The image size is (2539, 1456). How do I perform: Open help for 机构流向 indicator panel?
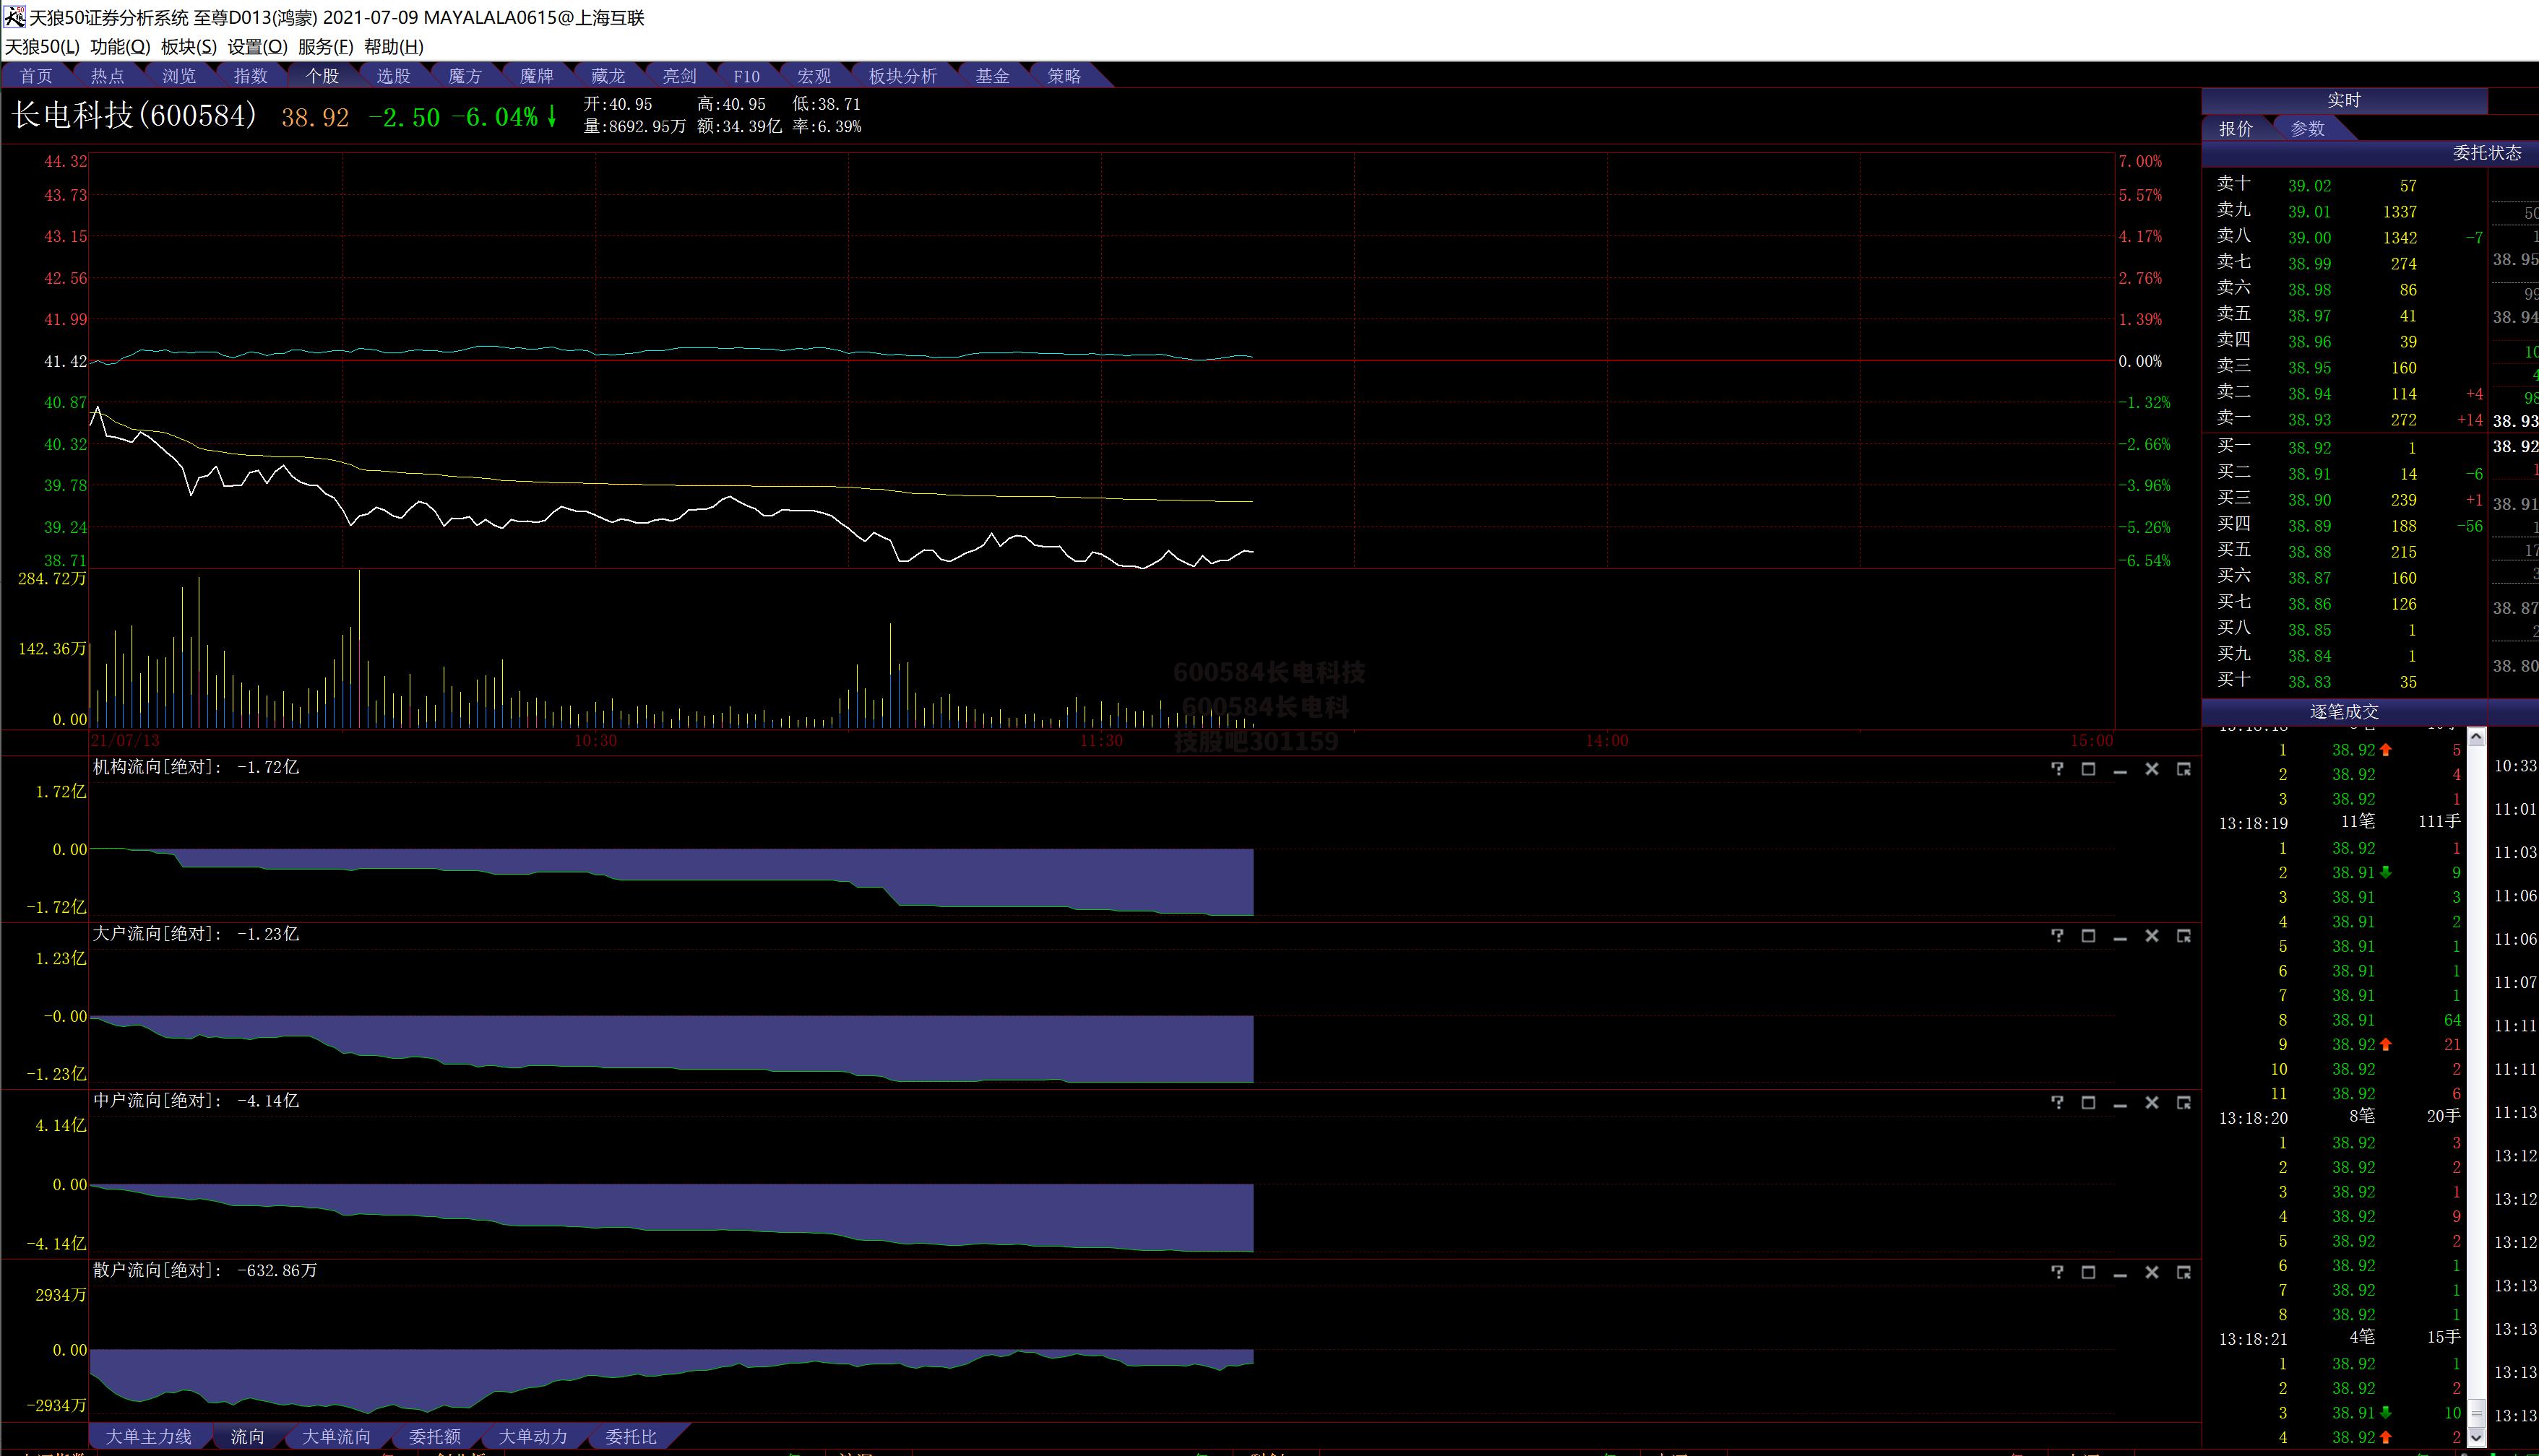pyautogui.click(x=2057, y=769)
